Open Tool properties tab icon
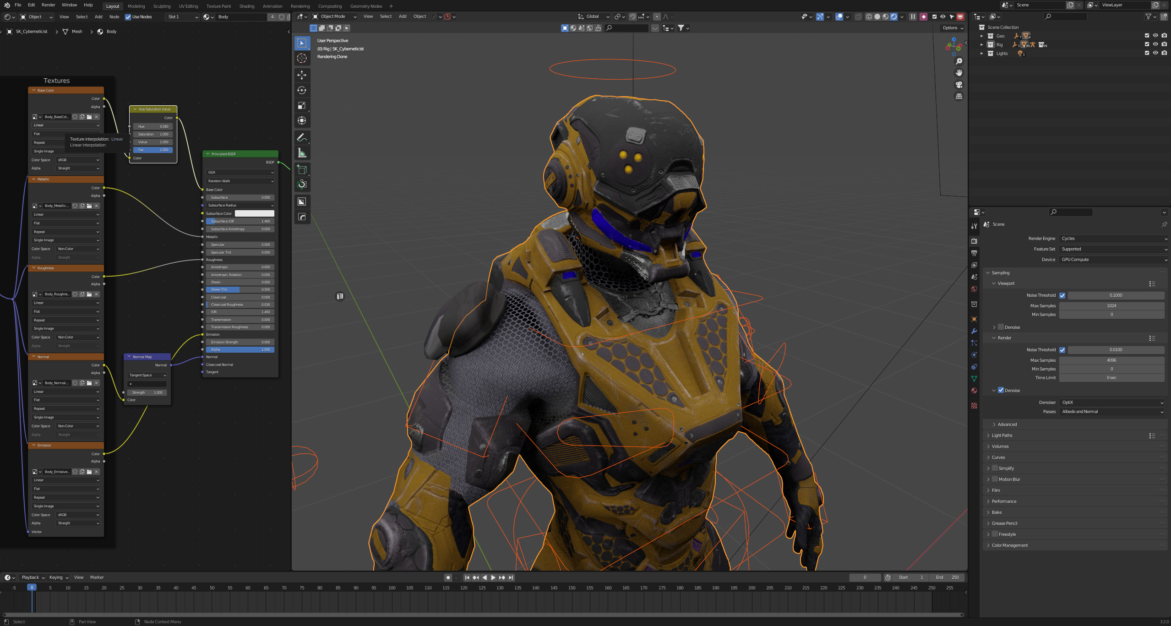 (974, 226)
